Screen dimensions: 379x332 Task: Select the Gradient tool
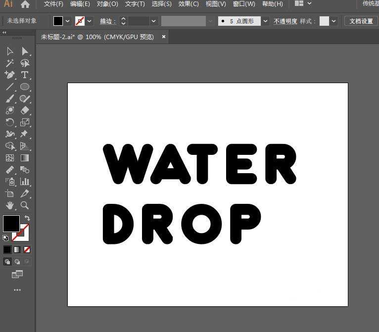click(x=25, y=158)
